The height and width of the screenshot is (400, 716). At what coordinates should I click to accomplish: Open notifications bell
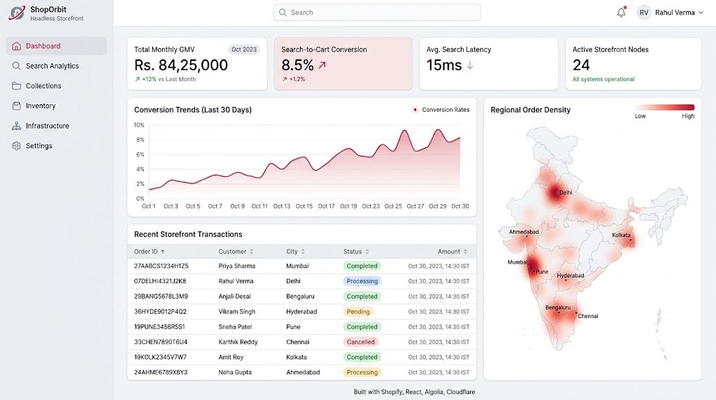click(621, 13)
